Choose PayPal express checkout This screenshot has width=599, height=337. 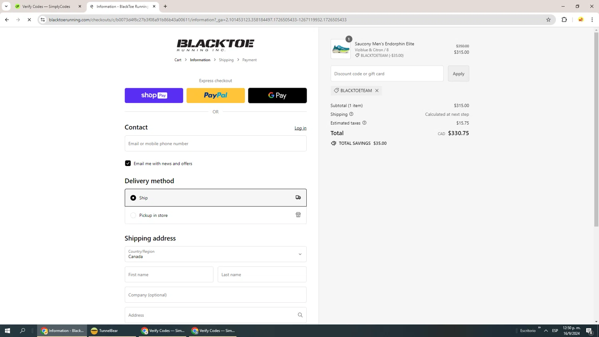pos(216,95)
